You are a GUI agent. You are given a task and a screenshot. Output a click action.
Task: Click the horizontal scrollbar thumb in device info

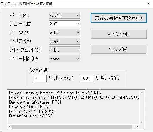point(72,127)
